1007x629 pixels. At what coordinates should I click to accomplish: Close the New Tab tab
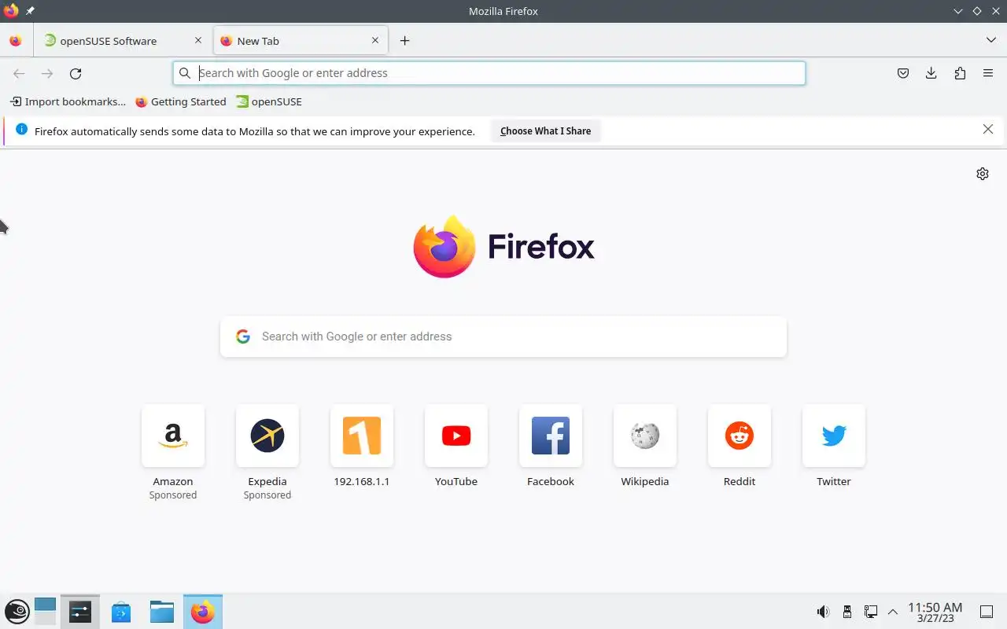click(x=375, y=41)
